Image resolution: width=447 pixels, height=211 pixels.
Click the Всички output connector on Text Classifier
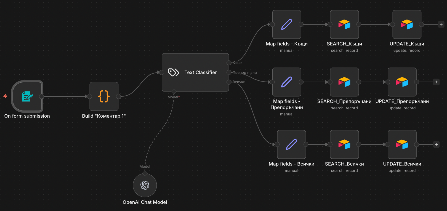pos(229,82)
